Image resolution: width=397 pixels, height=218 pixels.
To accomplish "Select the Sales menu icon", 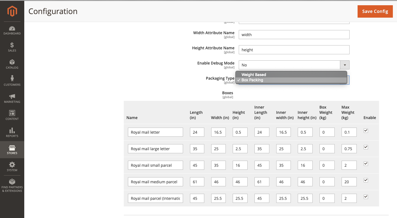I will (x=12, y=47).
